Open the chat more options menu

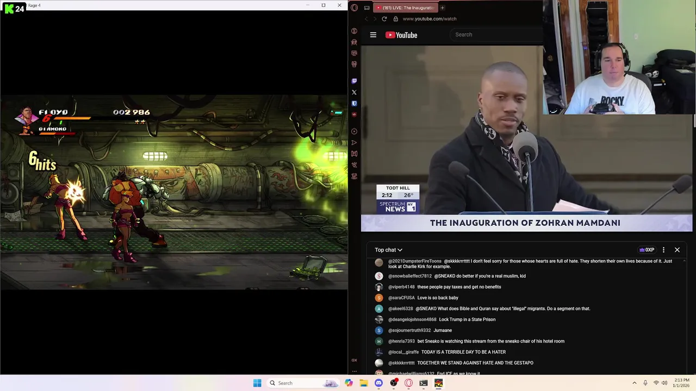[x=663, y=250]
